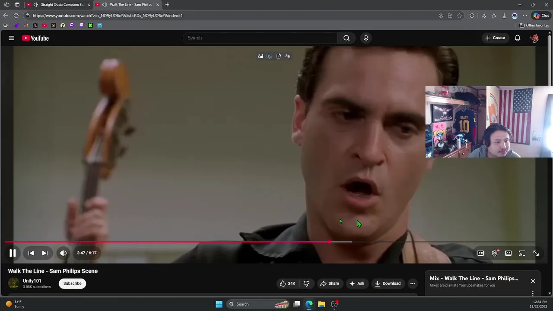This screenshot has height=311, width=553.
Task: Open OBS Studio from the taskbar
Action: tap(334, 304)
